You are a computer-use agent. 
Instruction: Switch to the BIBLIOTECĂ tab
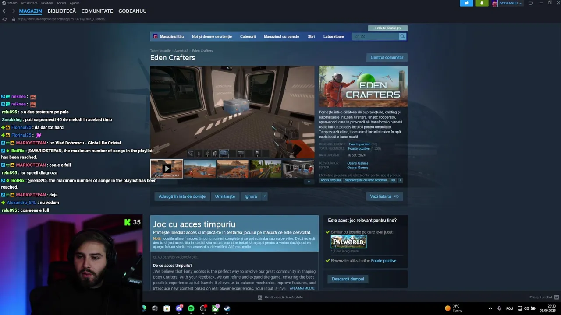pos(61,11)
